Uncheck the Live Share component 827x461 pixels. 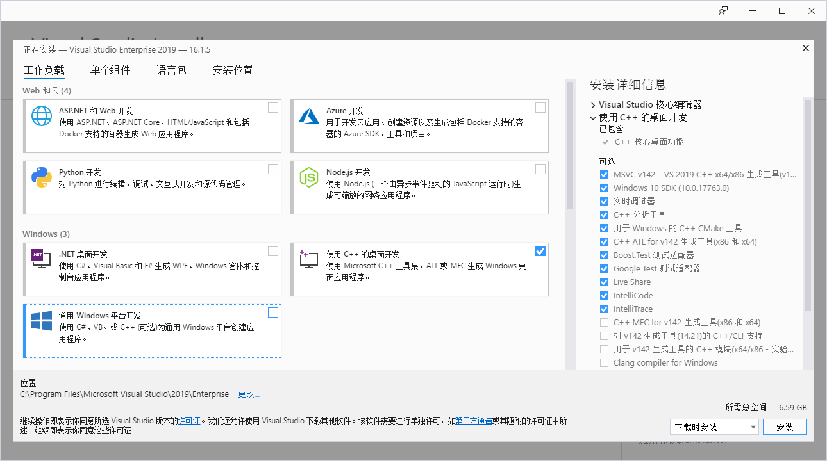click(x=604, y=282)
